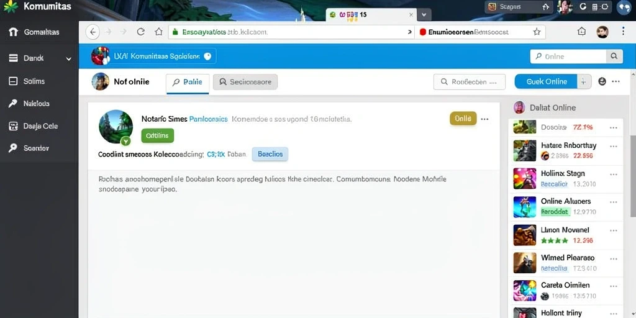
Task: Click the profile avatar next to Nof olniie
Action: coord(101,81)
